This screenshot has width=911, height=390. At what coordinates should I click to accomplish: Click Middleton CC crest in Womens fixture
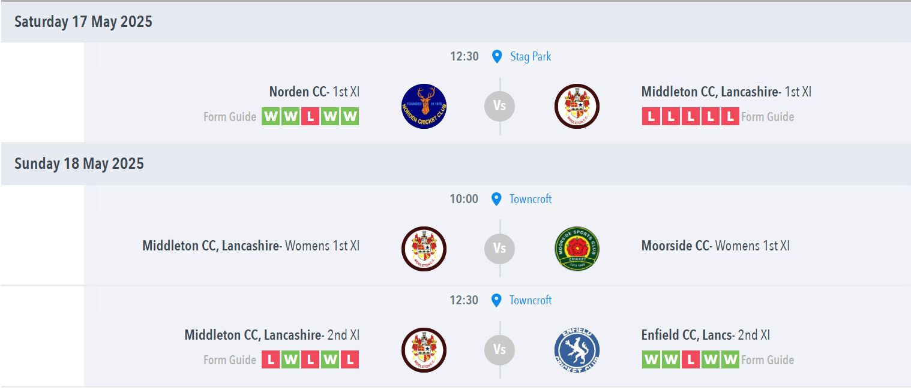[x=424, y=249]
